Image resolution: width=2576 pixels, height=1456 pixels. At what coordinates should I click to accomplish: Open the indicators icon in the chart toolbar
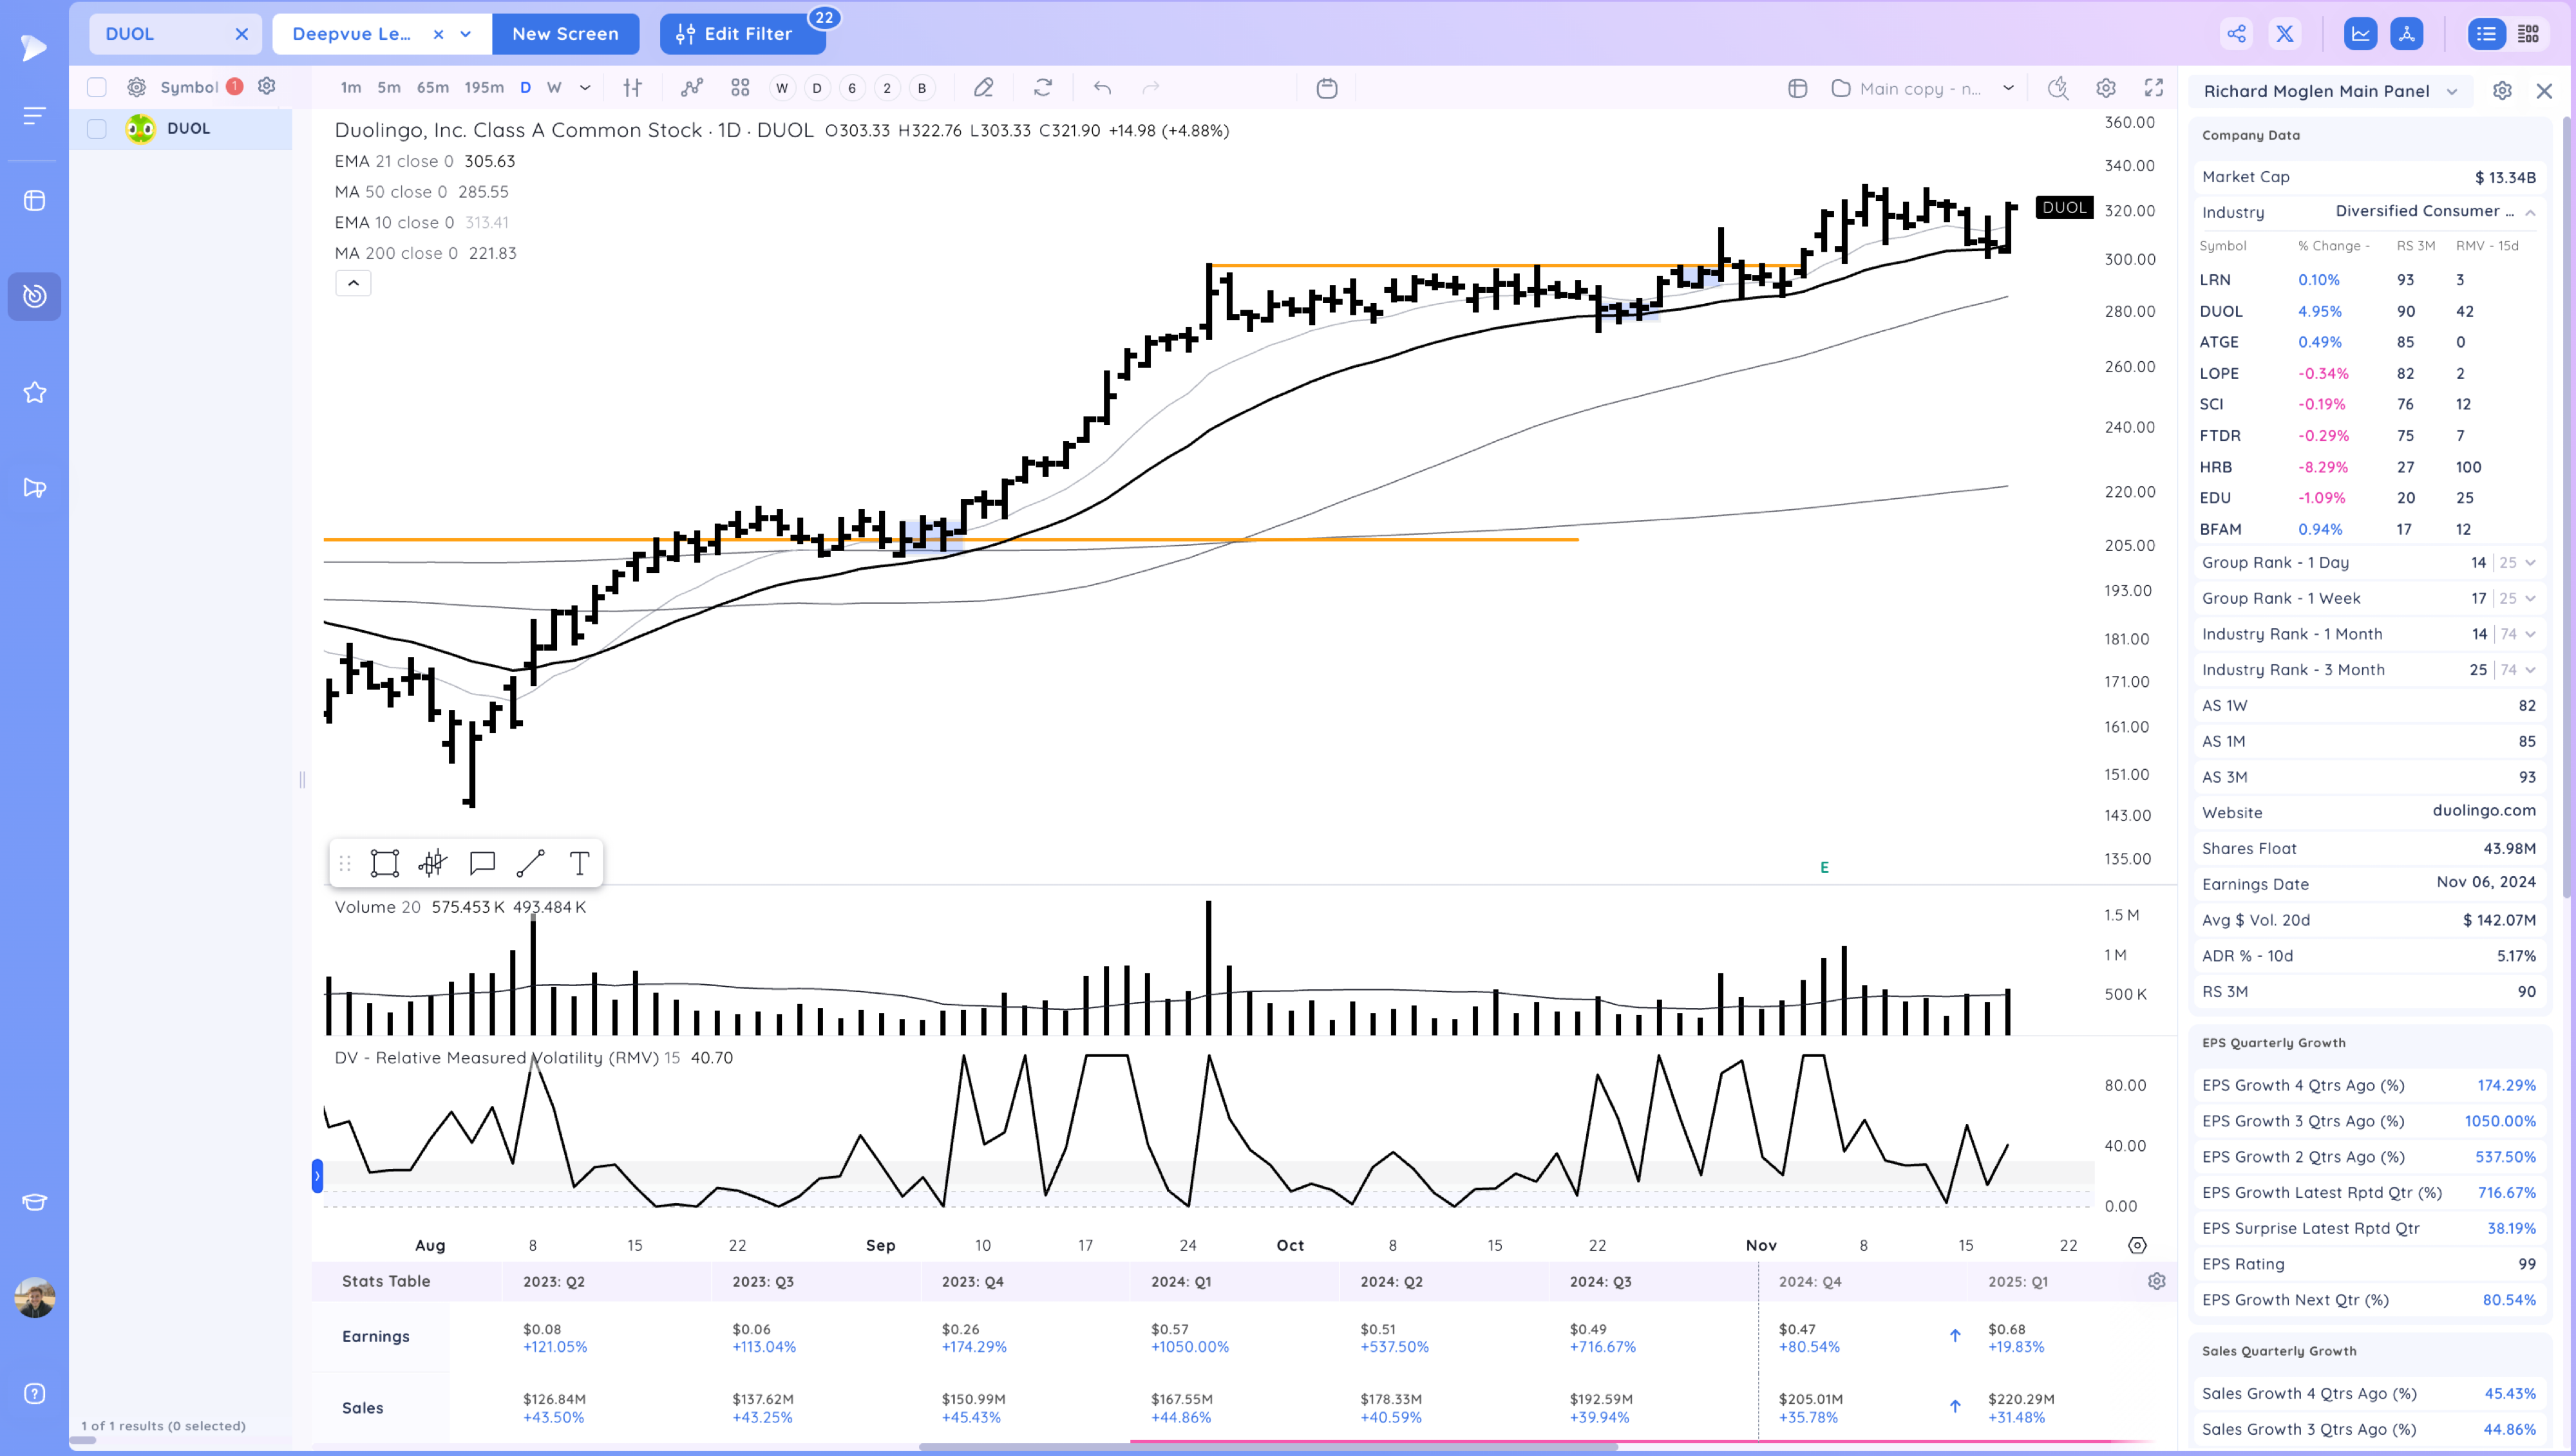click(x=691, y=88)
